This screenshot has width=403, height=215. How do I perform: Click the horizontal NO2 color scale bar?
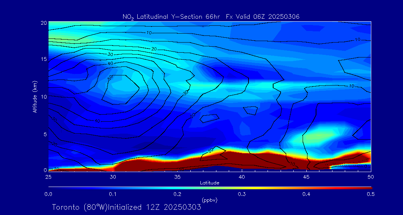tap(210, 188)
